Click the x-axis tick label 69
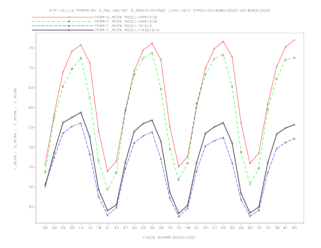 pos(250,228)
